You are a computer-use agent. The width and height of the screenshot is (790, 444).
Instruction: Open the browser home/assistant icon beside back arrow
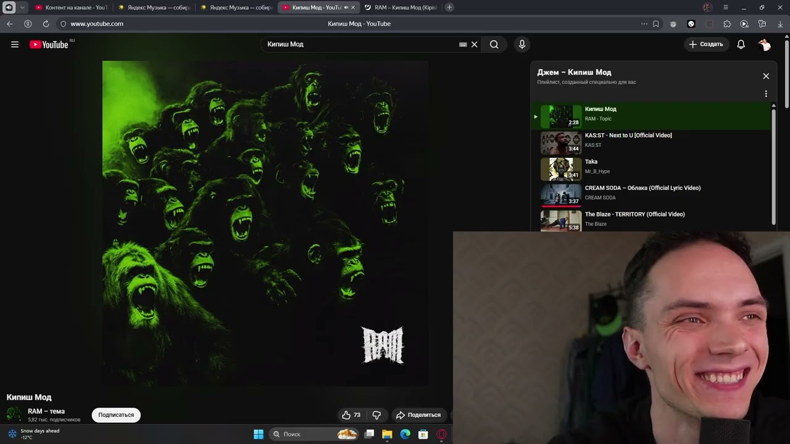click(28, 24)
